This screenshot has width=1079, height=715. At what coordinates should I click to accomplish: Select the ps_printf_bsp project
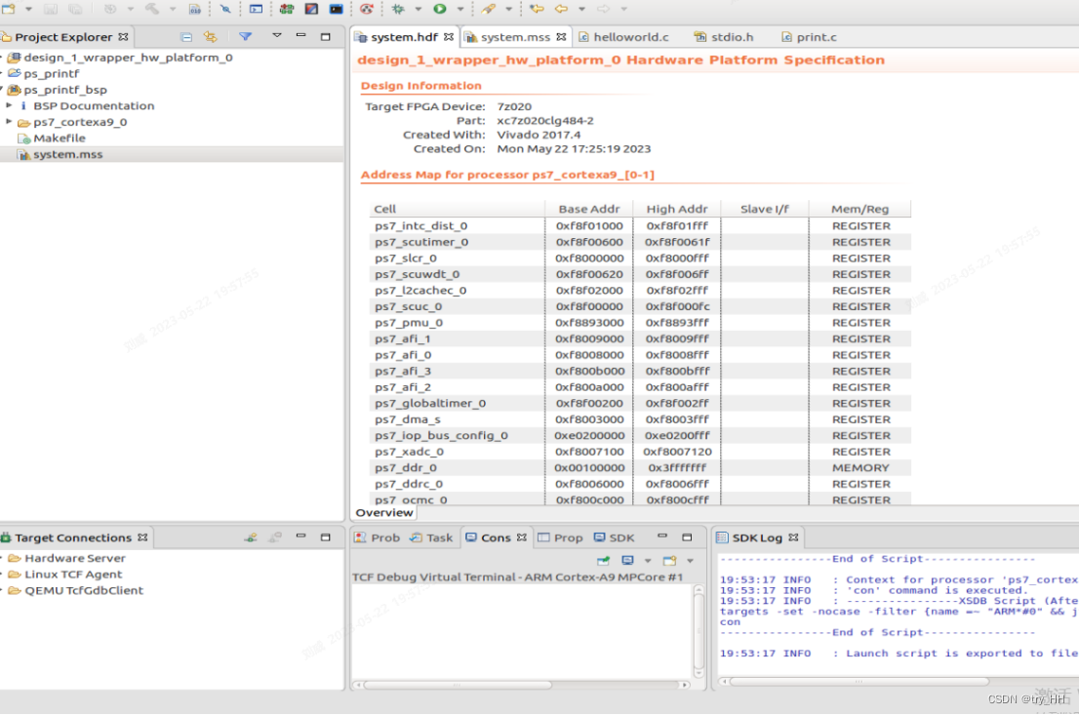[65, 90]
